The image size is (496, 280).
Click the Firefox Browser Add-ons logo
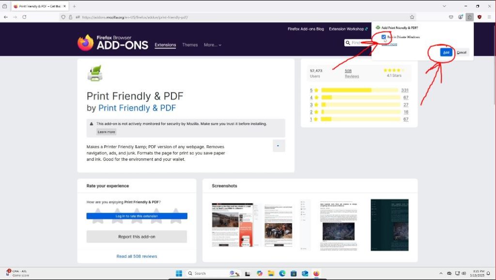(113, 43)
